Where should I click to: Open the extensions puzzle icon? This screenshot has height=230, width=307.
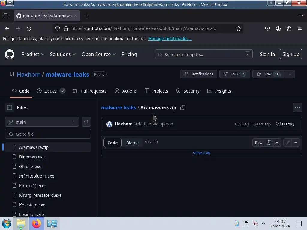289,28
